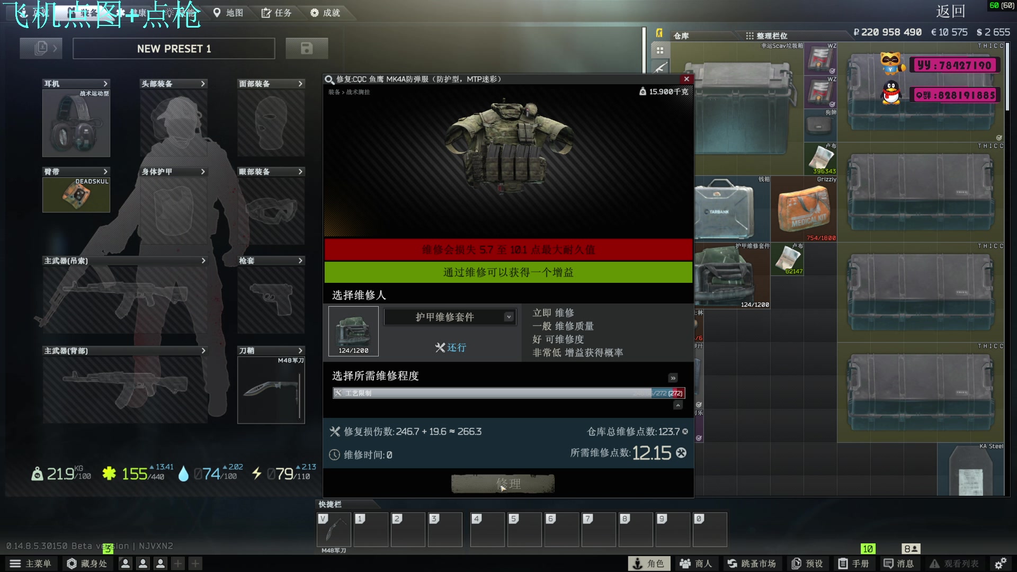Open the 手册 handbook
This screenshot has height=572, width=1017.
[x=853, y=564]
